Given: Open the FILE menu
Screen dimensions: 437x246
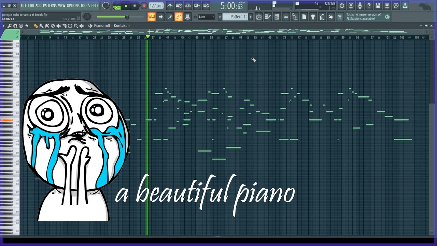Looking at the screenshot, I should click(x=24, y=5).
